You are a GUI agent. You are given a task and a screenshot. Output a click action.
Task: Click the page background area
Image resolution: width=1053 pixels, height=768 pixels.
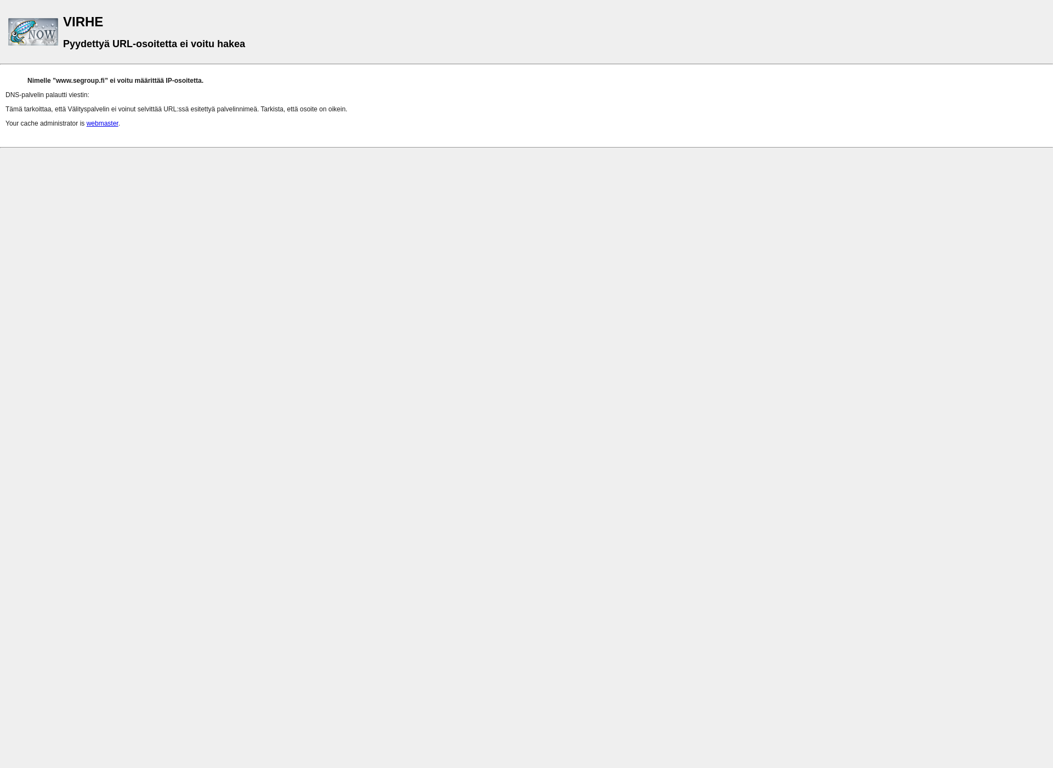(526, 458)
